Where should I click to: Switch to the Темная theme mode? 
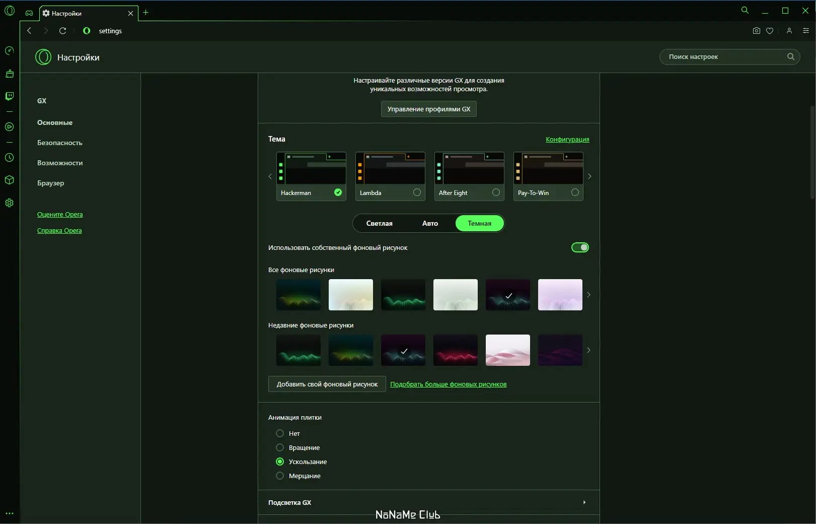(479, 223)
